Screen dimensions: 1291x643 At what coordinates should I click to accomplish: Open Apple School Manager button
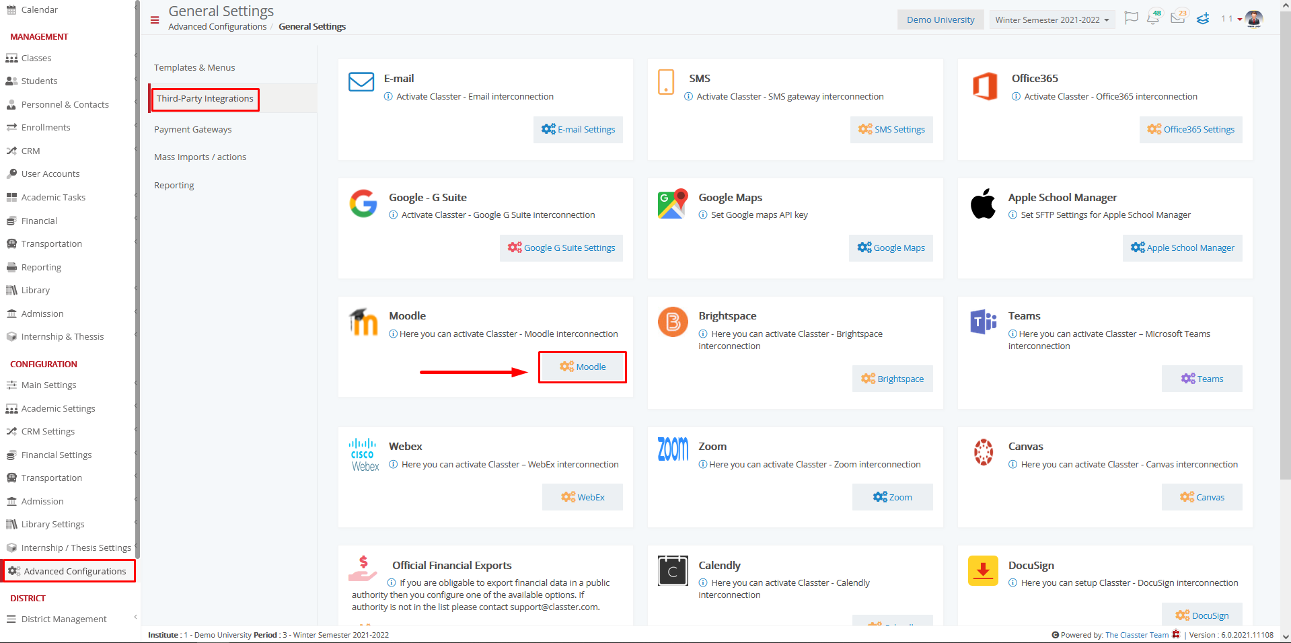click(1182, 248)
